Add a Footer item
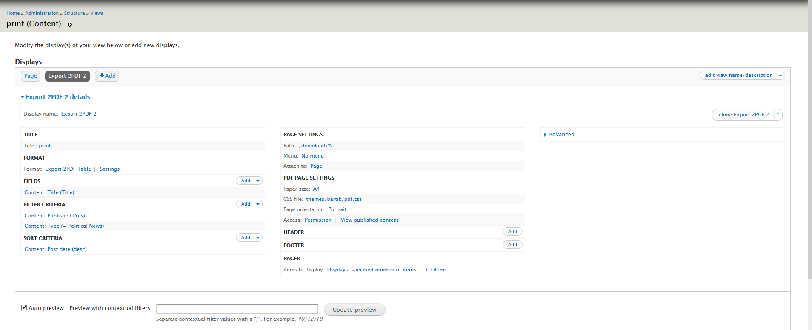Screen dimensions: 812x330 click(x=512, y=245)
